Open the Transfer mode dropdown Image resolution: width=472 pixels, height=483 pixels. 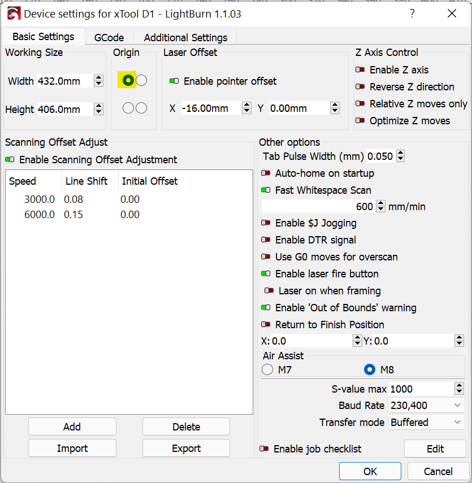(x=426, y=423)
